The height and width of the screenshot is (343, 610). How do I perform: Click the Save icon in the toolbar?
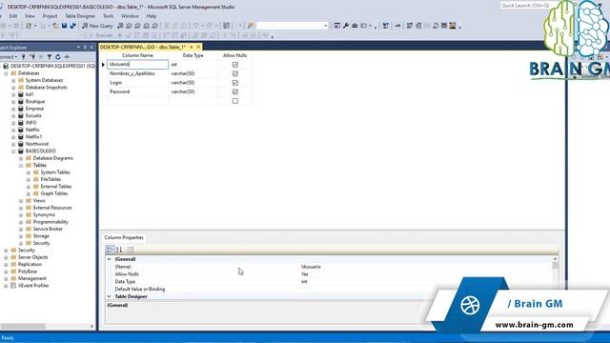(64, 26)
